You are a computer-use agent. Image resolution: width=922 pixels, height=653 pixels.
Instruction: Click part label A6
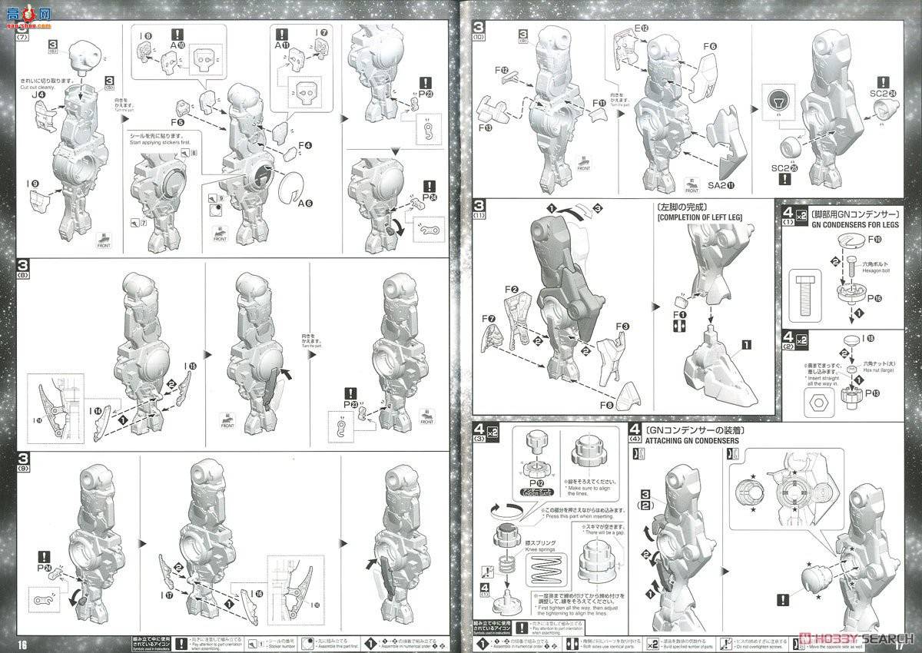point(303,204)
